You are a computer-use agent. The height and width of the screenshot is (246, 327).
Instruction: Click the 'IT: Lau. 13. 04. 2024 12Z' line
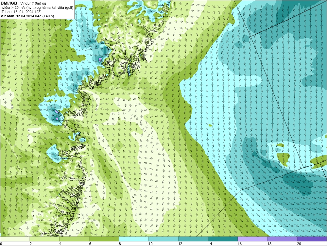(x=20, y=12)
